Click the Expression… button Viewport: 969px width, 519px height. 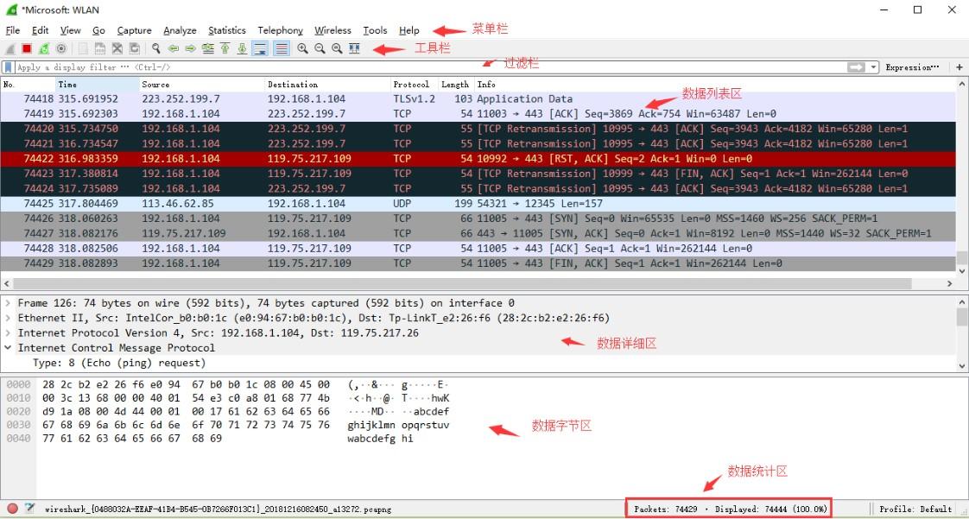click(x=912, y=67)
